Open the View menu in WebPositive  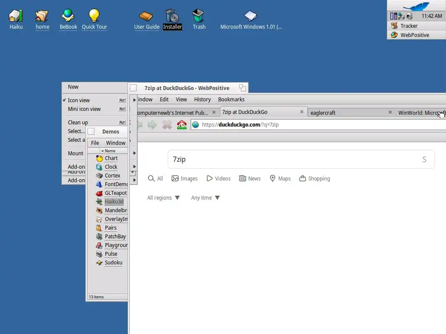point(181,100)
